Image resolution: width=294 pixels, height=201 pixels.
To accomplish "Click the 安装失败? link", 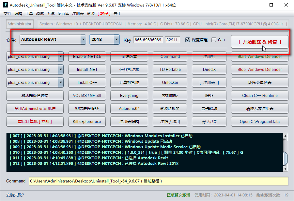I will click(x=15, y=195).
